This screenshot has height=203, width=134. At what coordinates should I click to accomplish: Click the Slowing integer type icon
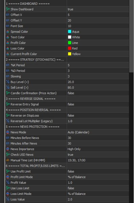[8, 76]
